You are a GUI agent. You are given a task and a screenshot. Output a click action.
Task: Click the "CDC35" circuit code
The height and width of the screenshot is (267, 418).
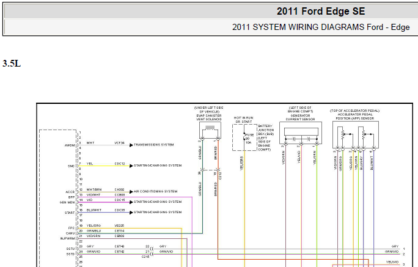(120, 210)
